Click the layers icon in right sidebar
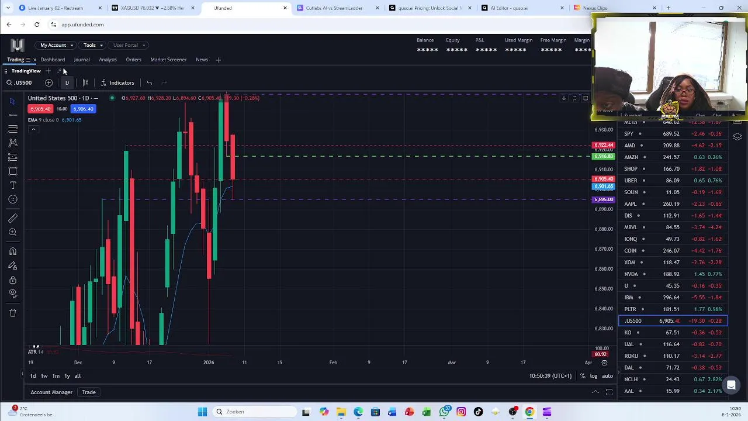 tap(737, 137)
